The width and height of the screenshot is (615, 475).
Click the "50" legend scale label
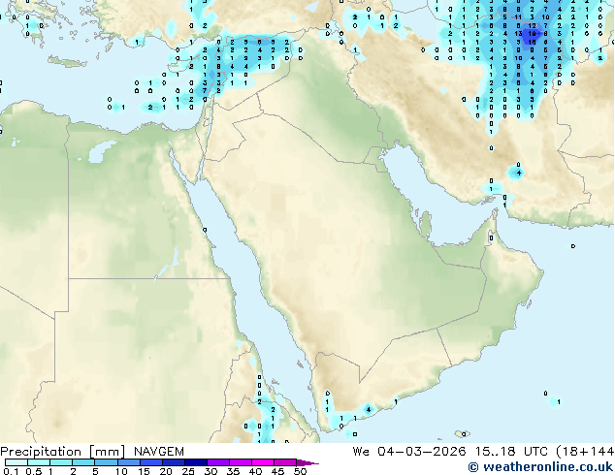pyautogui.click(x=300, y=471)
